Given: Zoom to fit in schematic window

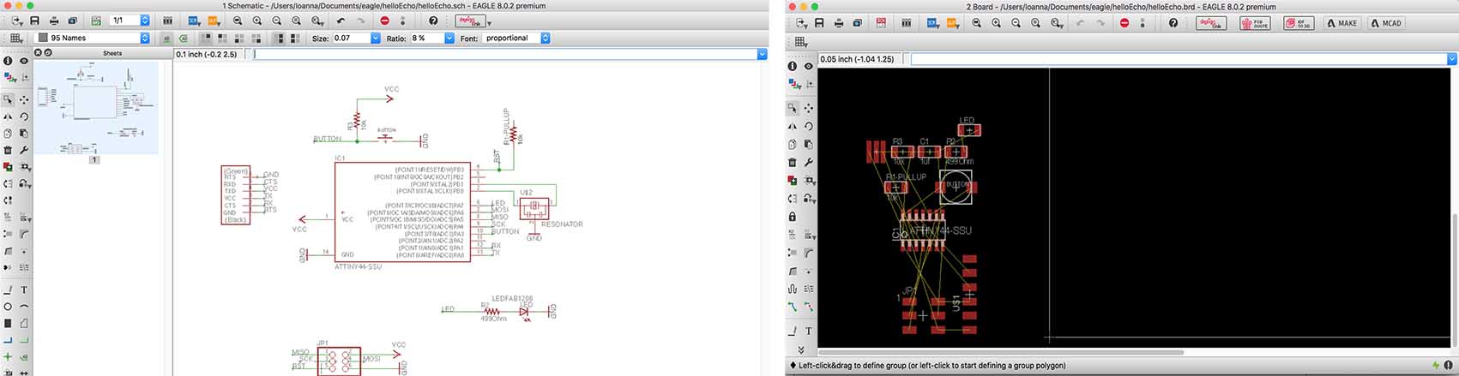Looking at the screenshot, I should coord(238,21).
